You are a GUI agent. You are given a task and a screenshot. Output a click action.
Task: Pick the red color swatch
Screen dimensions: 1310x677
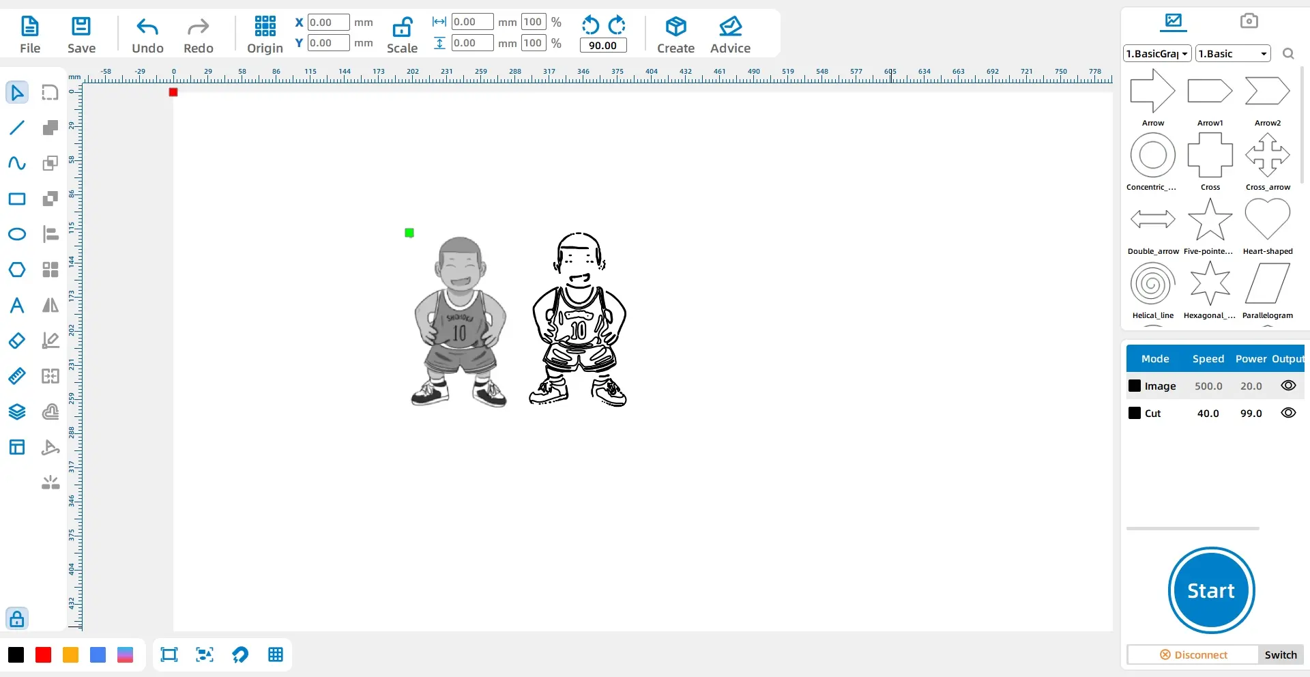click(x=44, y=655)
